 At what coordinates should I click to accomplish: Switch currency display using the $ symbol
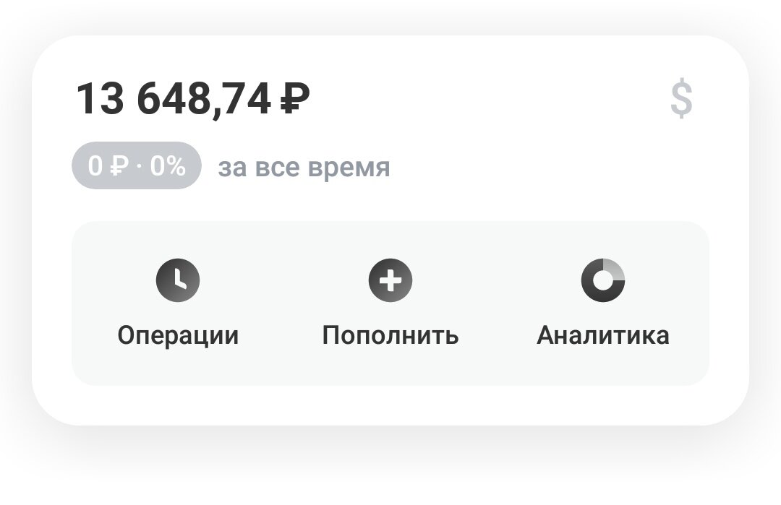[x=680, y=98]
